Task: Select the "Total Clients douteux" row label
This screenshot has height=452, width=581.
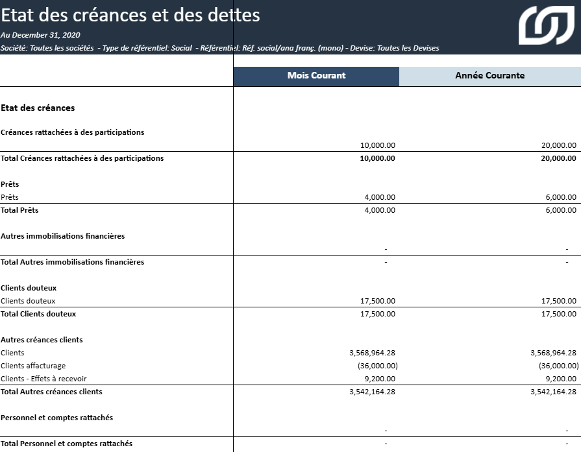Action: (38, 314)
